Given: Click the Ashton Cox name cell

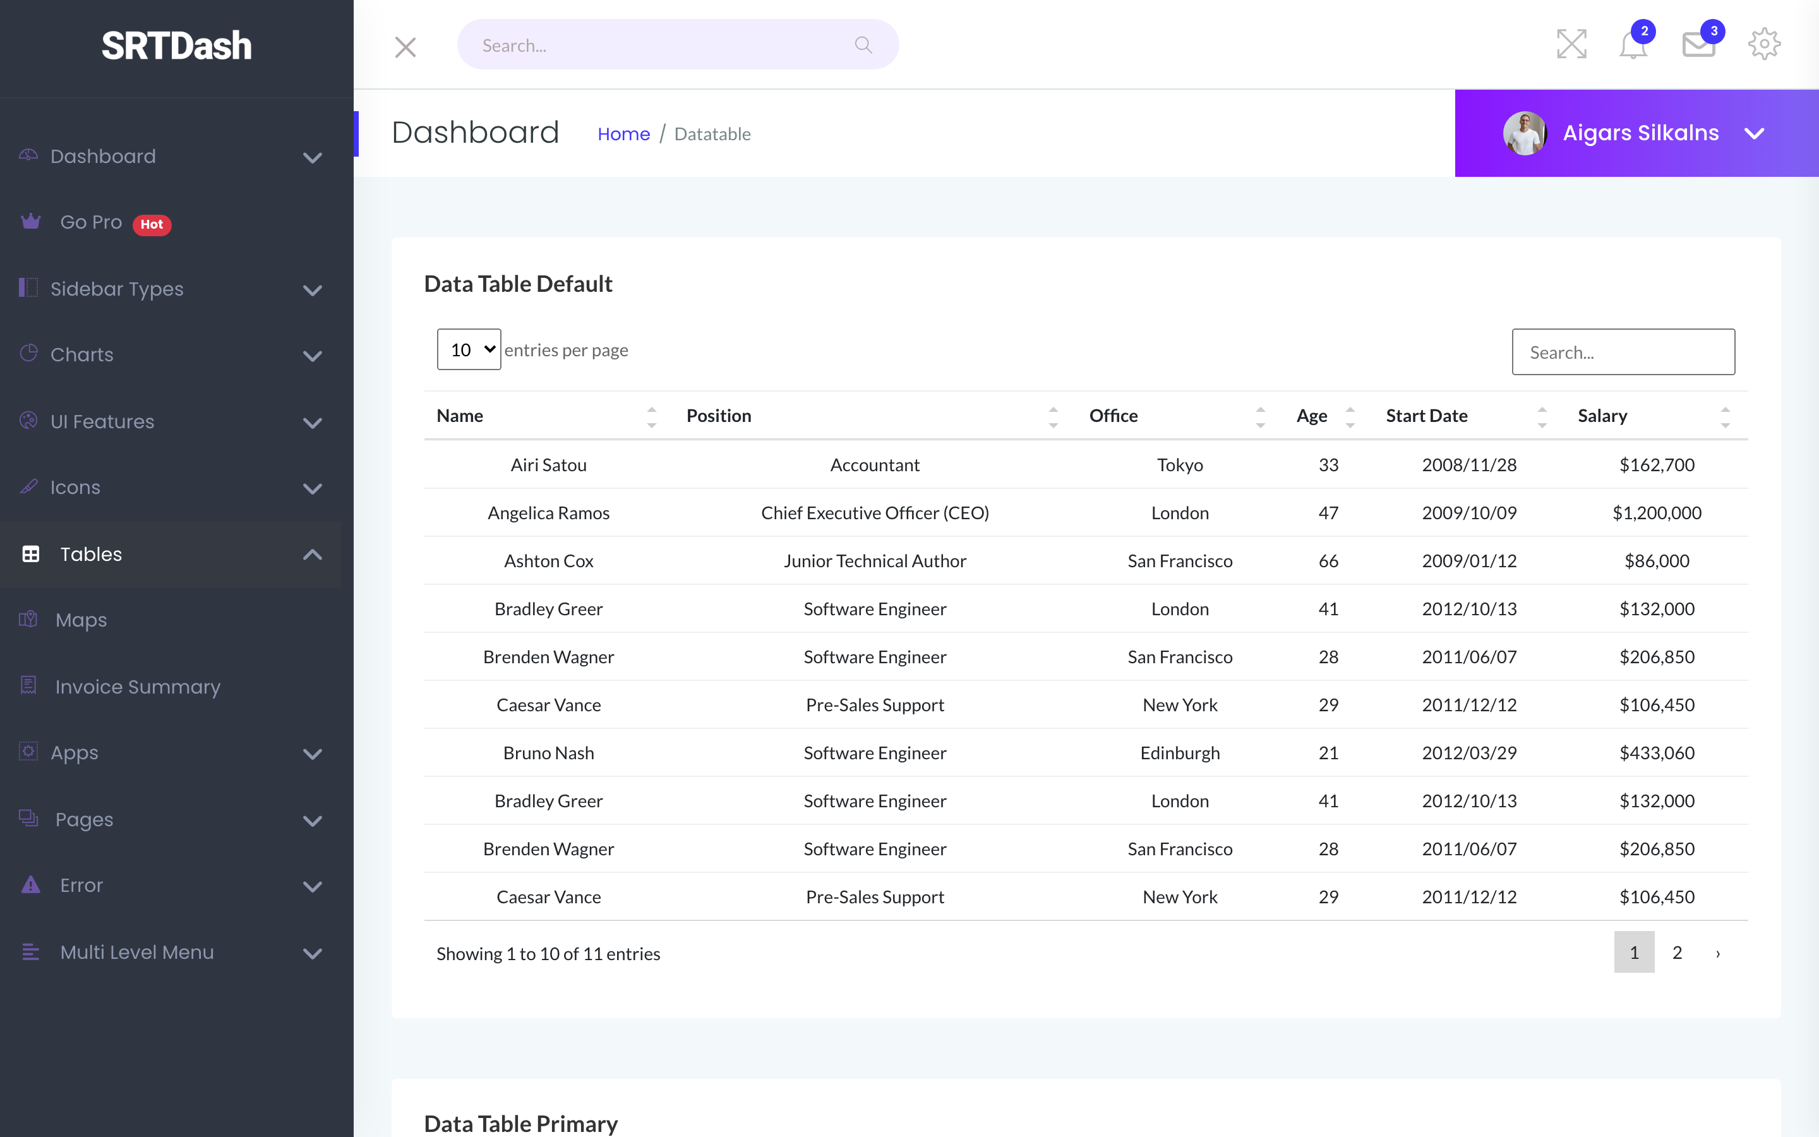Looking at the screenshot, I should [549, 561].
